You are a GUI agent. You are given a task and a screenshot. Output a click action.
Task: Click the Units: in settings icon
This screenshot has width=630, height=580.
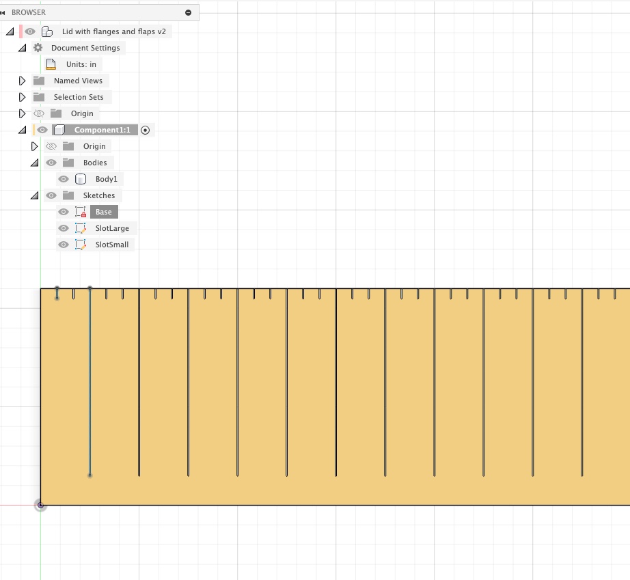coord(52,64)
